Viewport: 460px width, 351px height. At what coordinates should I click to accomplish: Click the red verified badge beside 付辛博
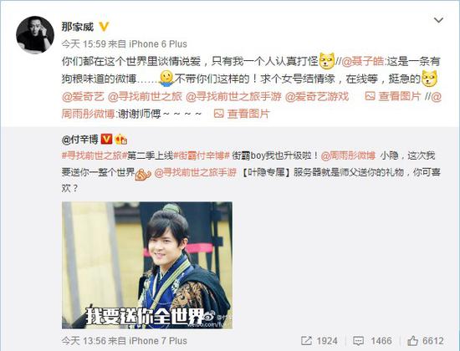[x=106, y=139]
